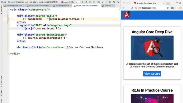The image size is (183, 103).
Task: Close the Angular Core Deep Dive browser tab
Action: coord(163,3)
